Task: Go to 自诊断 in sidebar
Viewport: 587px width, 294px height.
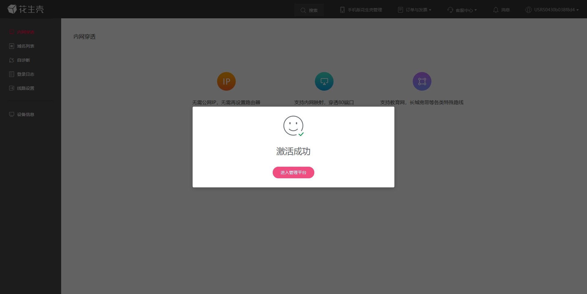Action: pos(23,60)
